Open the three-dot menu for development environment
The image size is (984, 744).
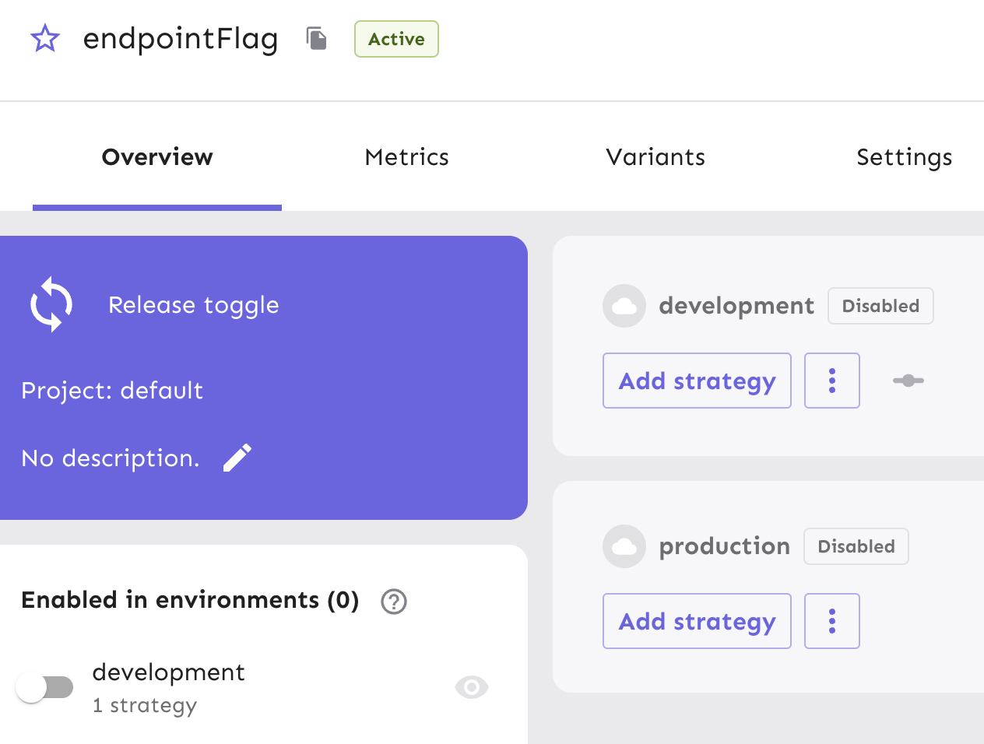point(831,381)
